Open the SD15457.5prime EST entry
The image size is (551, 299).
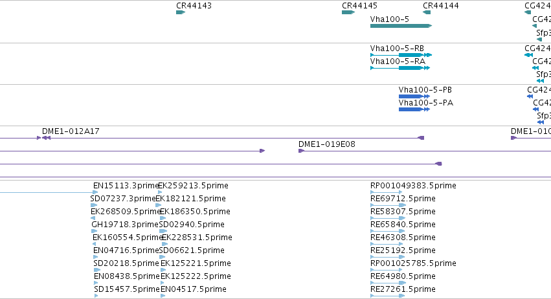(x=127, y=289)
